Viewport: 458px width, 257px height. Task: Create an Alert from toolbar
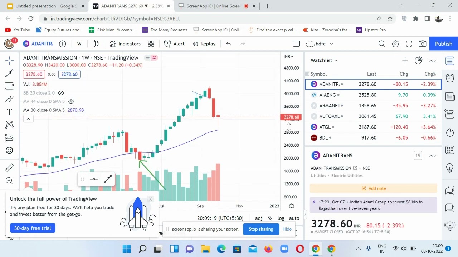click(x=175, y=44)
